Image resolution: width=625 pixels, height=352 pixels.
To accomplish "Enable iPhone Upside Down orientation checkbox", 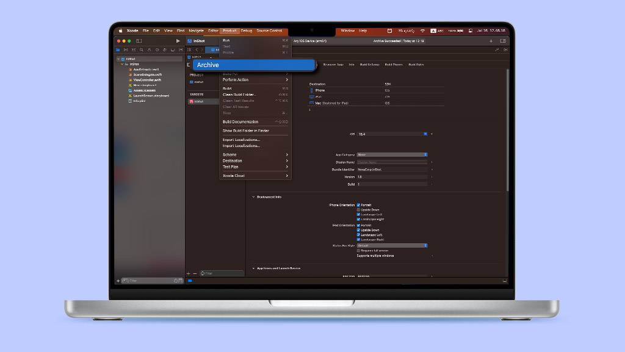I will (x=358, y=210).
